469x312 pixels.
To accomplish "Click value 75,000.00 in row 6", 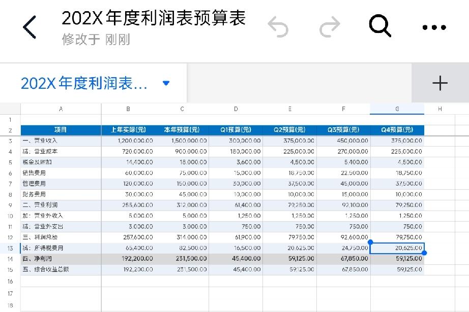I will [193, 173].
